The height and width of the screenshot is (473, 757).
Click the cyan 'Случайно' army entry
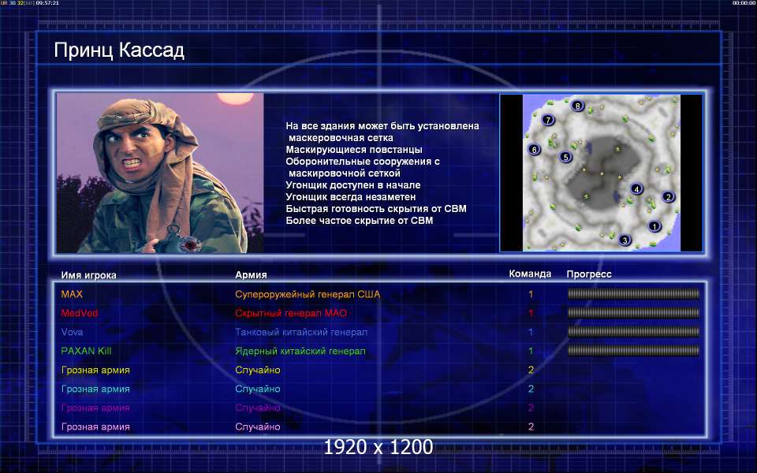258,389
